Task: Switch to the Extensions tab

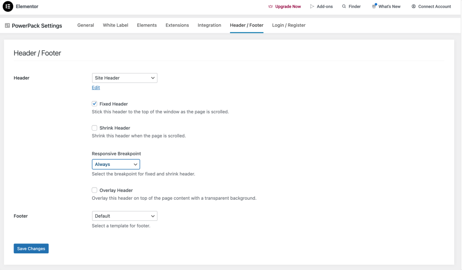Action: pos(177,25)
